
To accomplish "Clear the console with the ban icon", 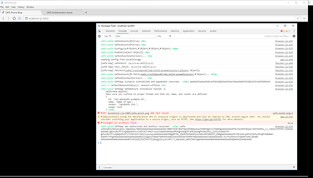I will click(99, 36).
